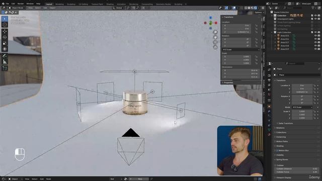322x181 pixels.
Task: Open the Edit menu
Action: click(13, 4)
